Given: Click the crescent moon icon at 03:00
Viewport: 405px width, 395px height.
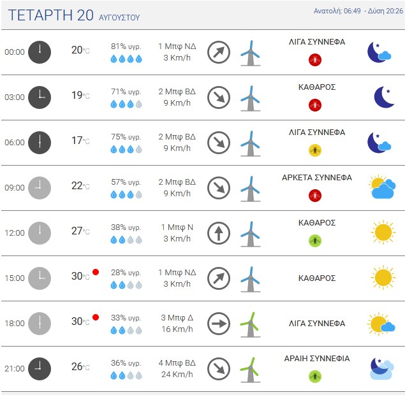Looking at the screenshot, I should pyautogui.click(x=384, y=97).
